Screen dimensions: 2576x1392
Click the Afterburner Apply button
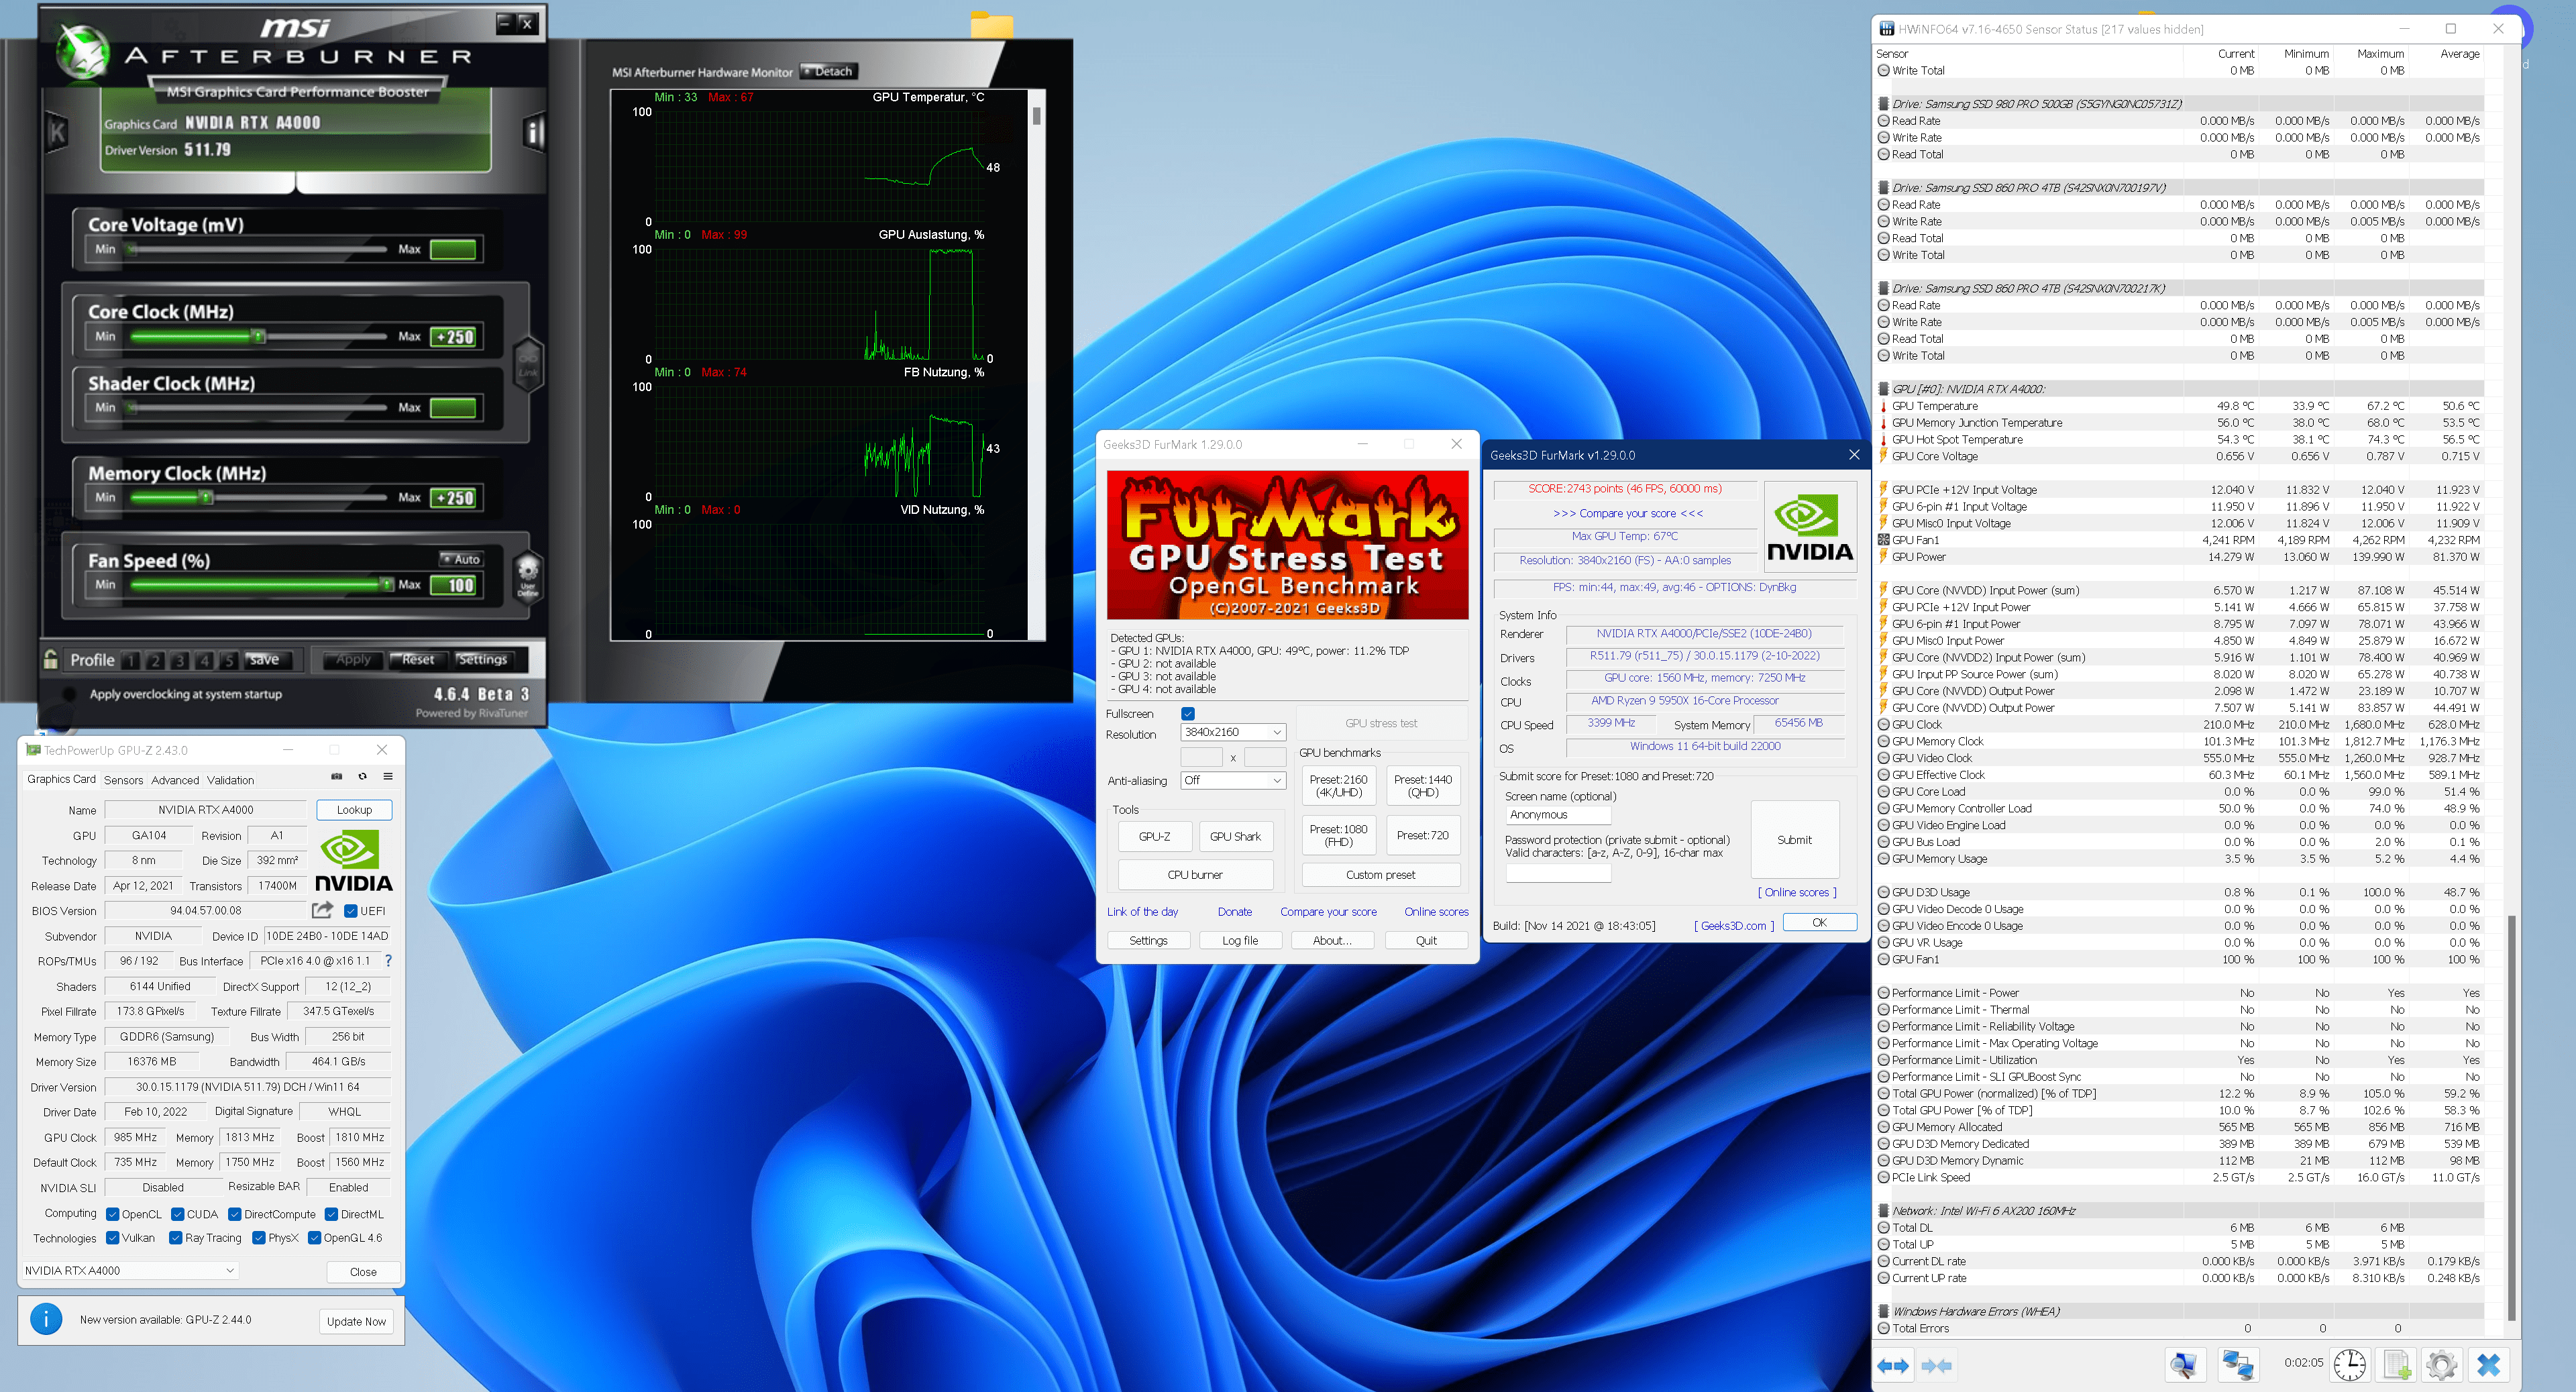(353, 659)
